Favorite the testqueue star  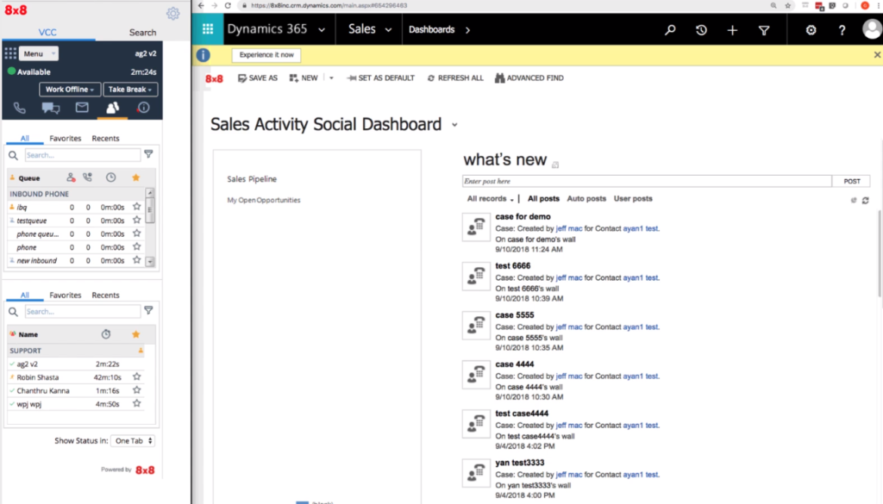pos(136,220)
